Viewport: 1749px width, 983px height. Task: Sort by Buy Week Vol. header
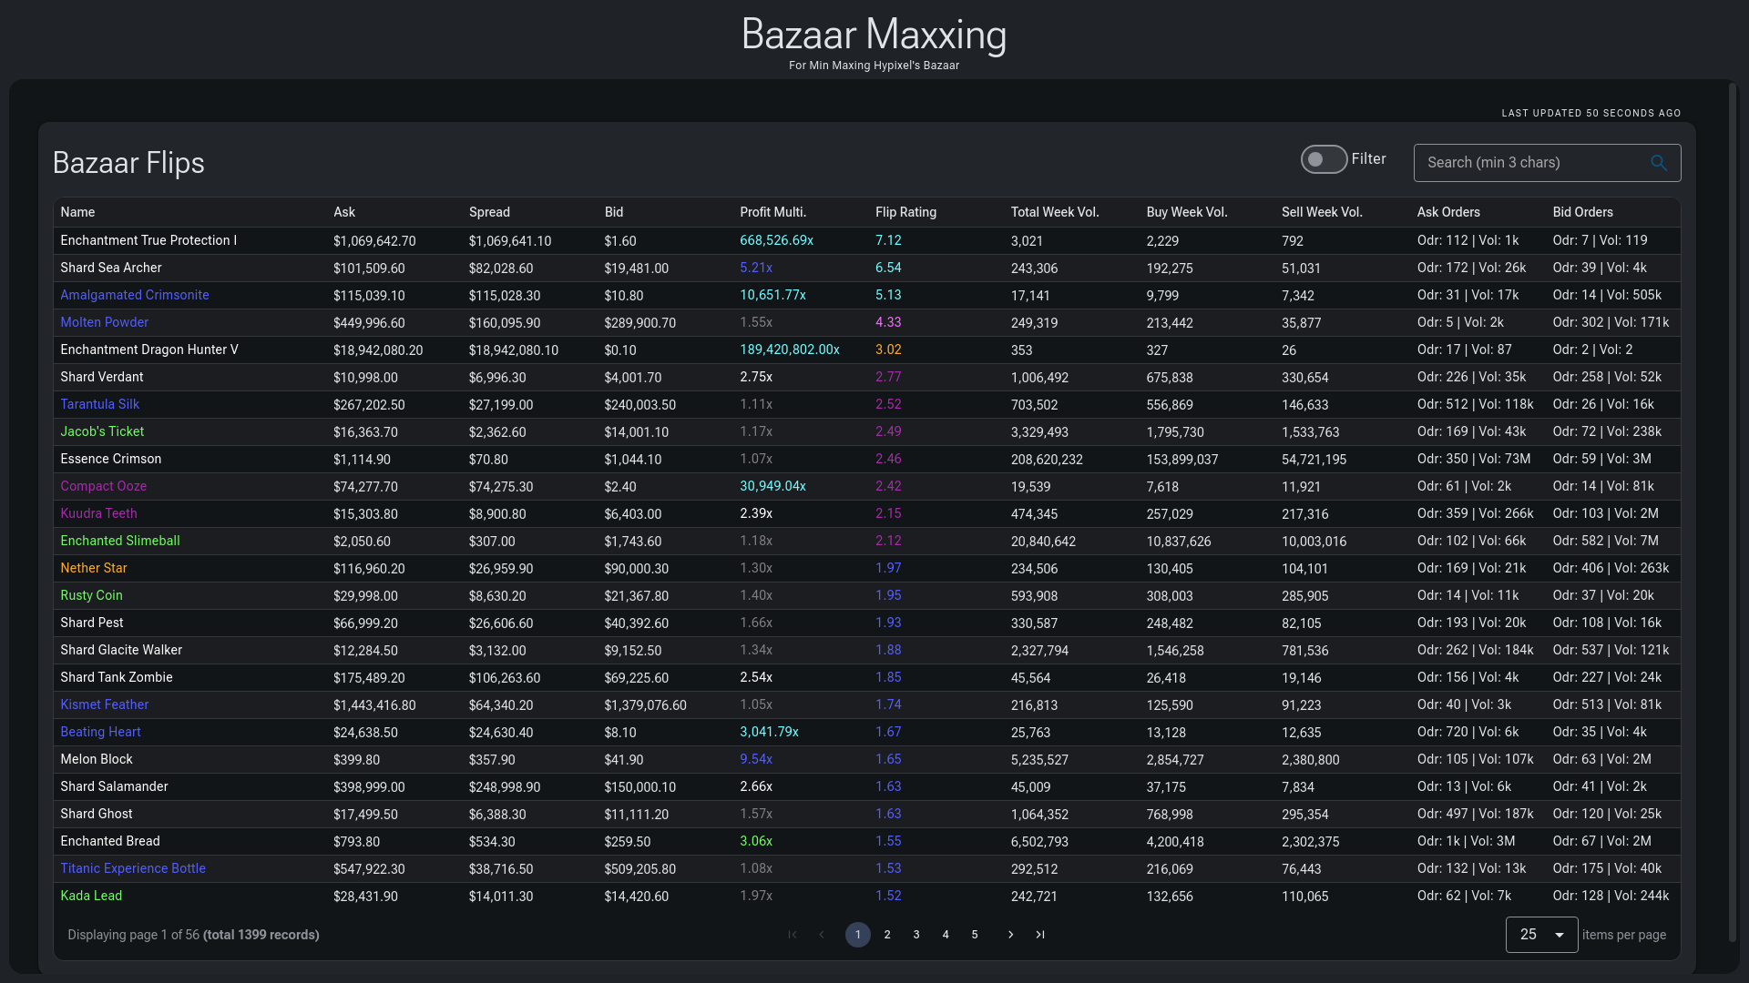pyautogui.click(x=1187, y=212)
